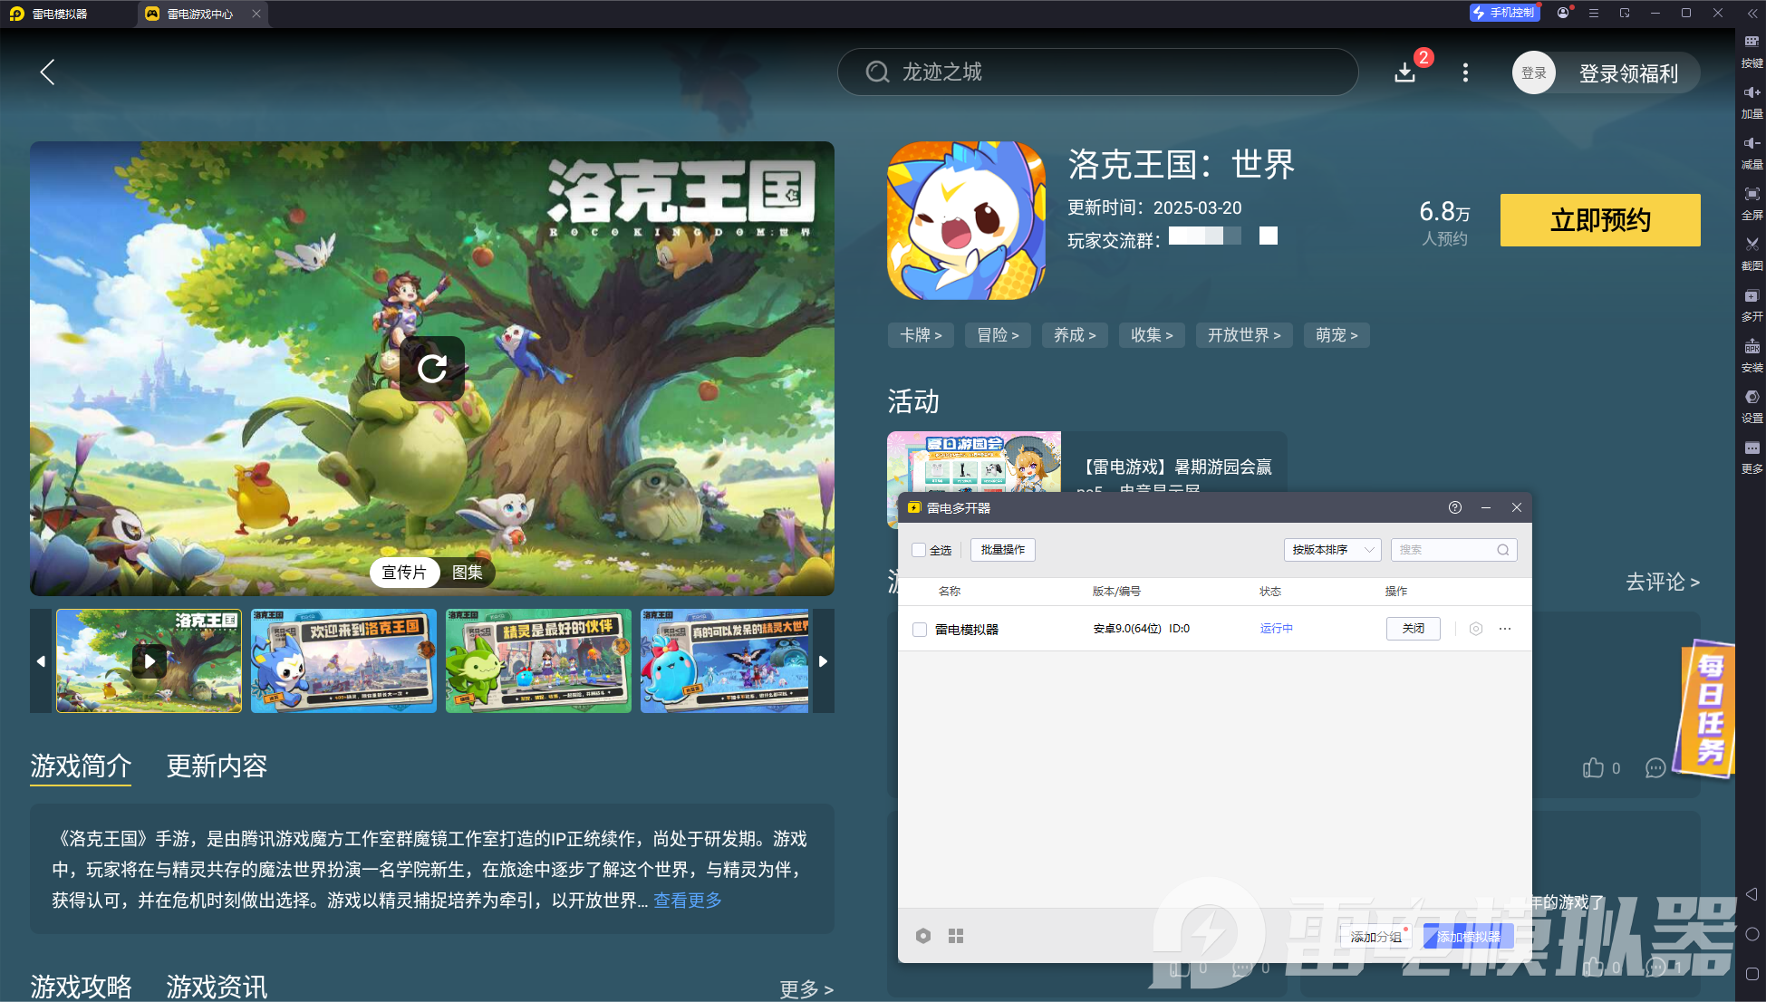This screenshot has width=1766, height=1002.
Task: Click the download manager icon
Action: tap(1404, 72)
